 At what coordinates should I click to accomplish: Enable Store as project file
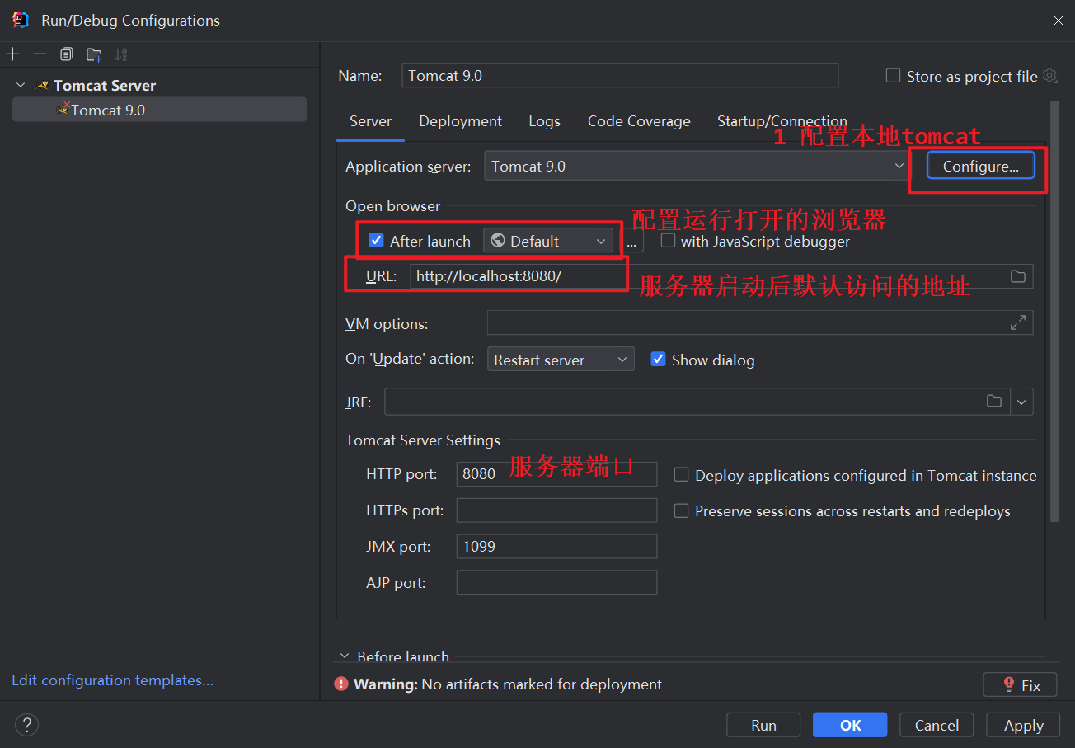pos(893,76)
